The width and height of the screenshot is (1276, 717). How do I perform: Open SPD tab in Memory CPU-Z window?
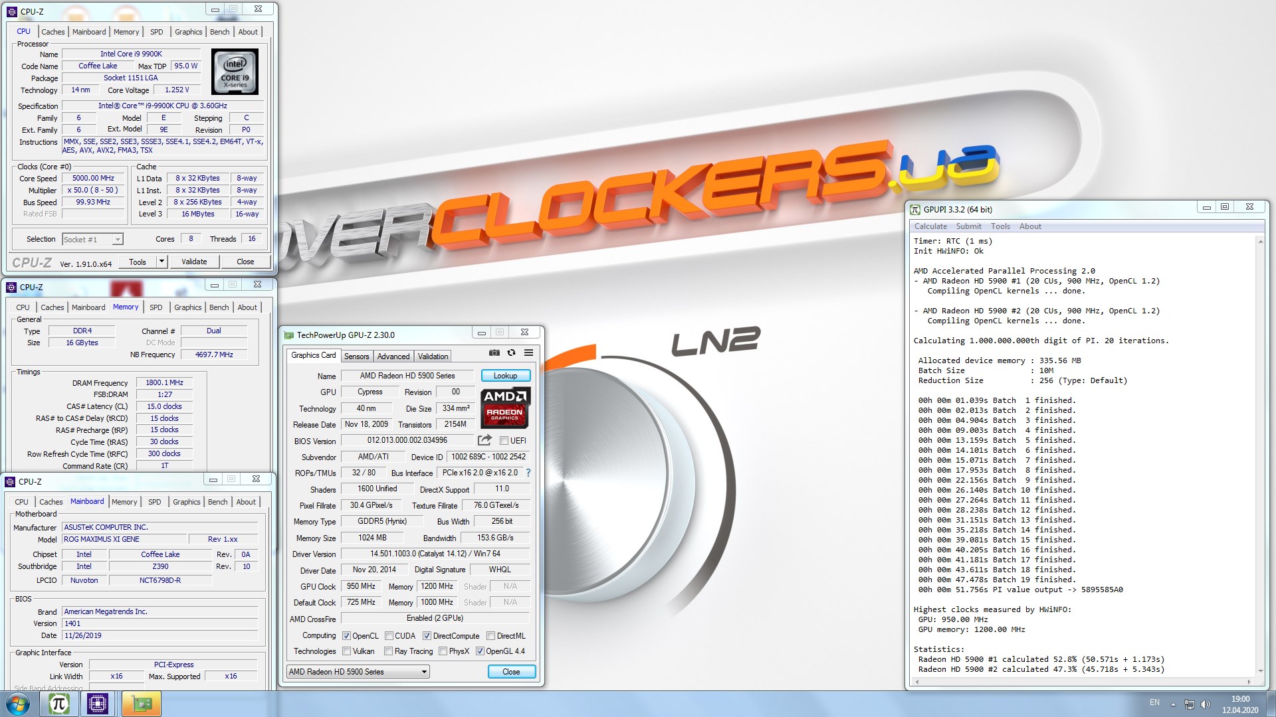(156, 307)
